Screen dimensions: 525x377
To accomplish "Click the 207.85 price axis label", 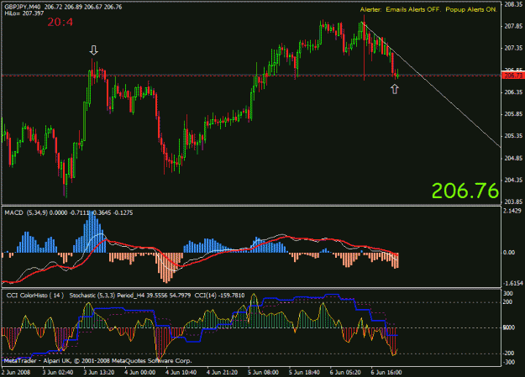I will pyautogui.click(x=513, y=26).
